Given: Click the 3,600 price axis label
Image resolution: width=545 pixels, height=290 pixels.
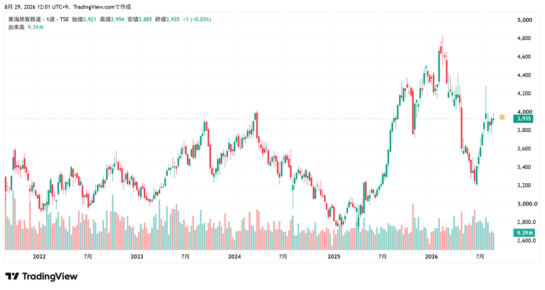Looking at the screenshot, I should 524,149.
